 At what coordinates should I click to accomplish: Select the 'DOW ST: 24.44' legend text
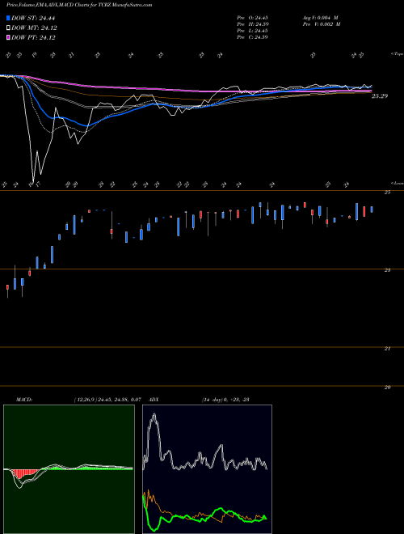click(33, 18)
